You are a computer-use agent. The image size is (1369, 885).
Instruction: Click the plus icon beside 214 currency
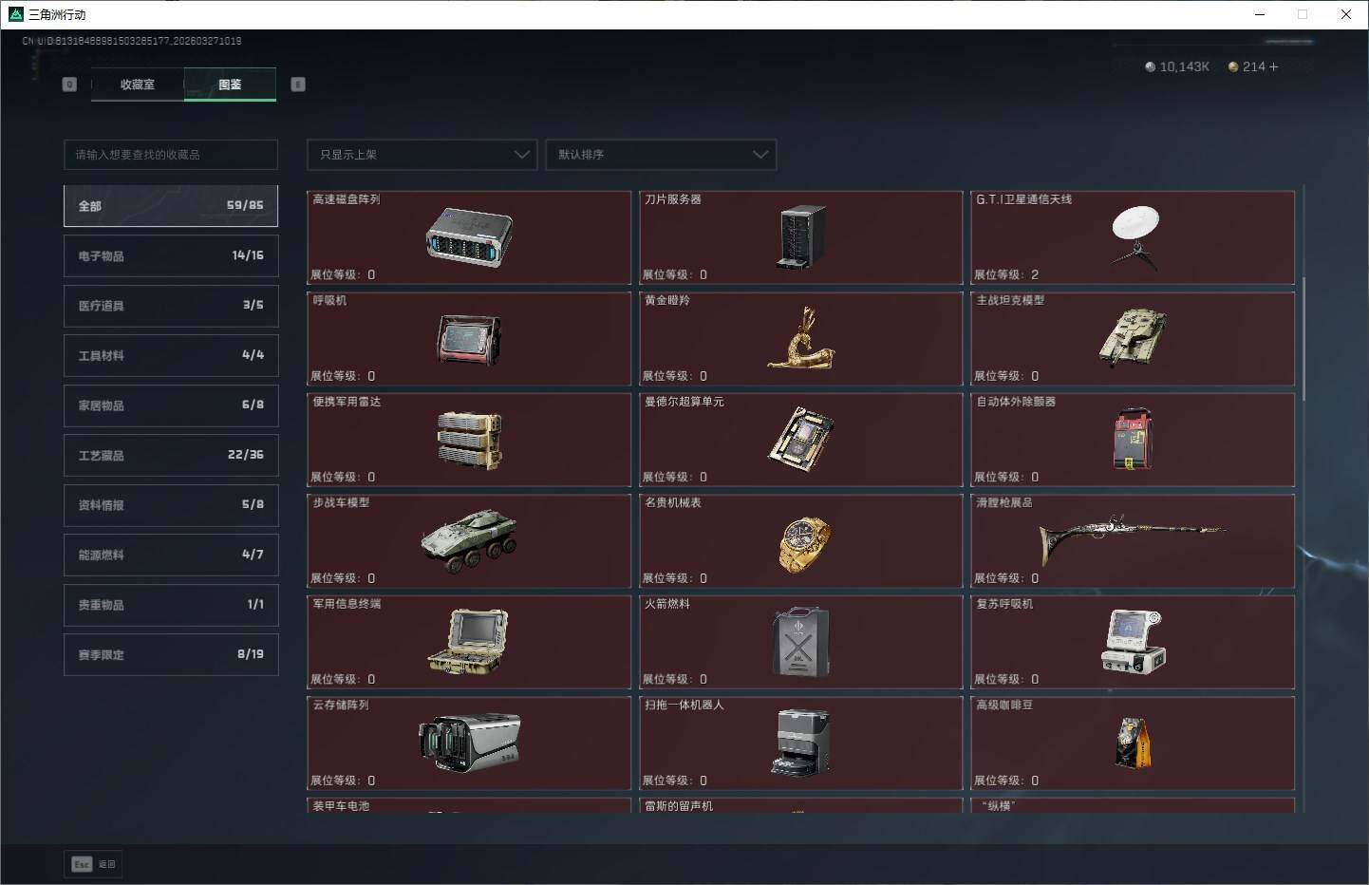tap(1274, 66)
